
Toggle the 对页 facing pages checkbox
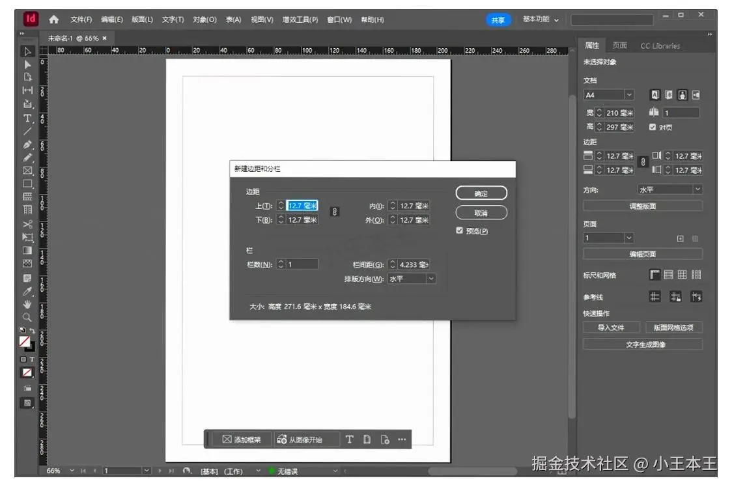point(653,127)
